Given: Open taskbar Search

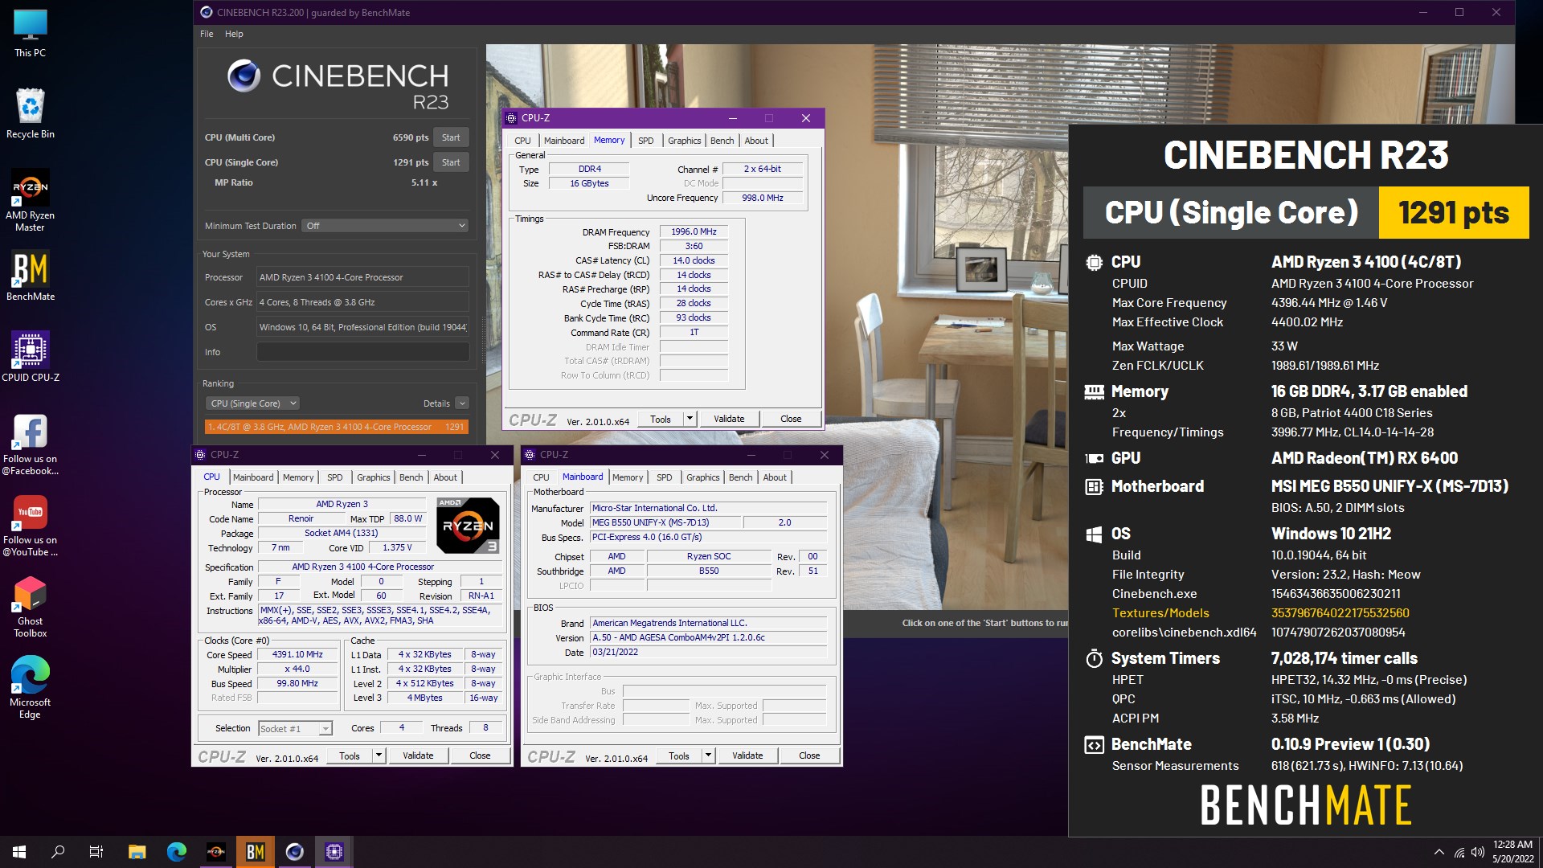Looking at the screenshot, I should (58, 852).
